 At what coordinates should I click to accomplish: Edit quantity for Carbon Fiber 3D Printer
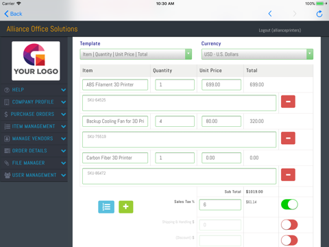[x=175, y=158]
